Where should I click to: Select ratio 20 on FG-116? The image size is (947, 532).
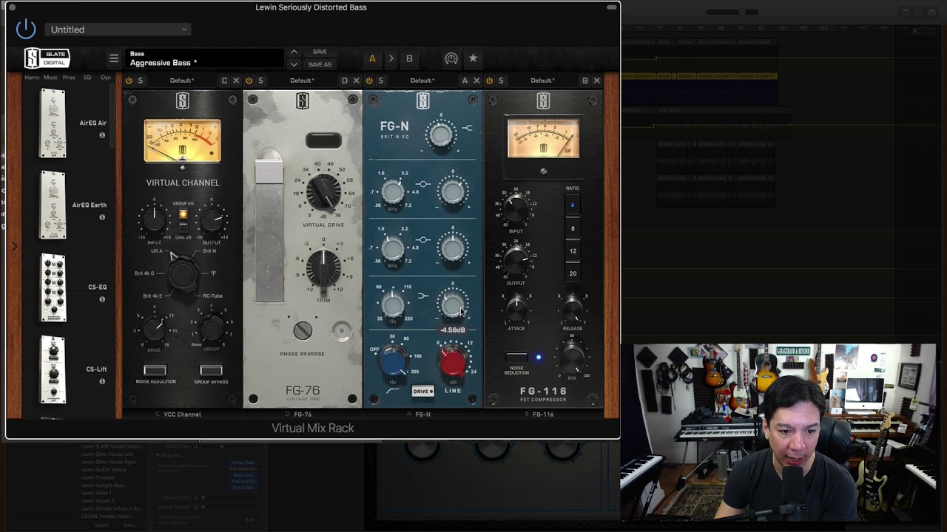572,273
